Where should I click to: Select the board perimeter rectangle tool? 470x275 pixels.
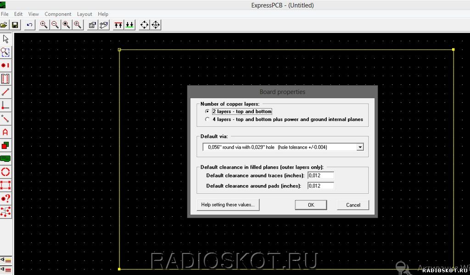[x=6, y=185]
